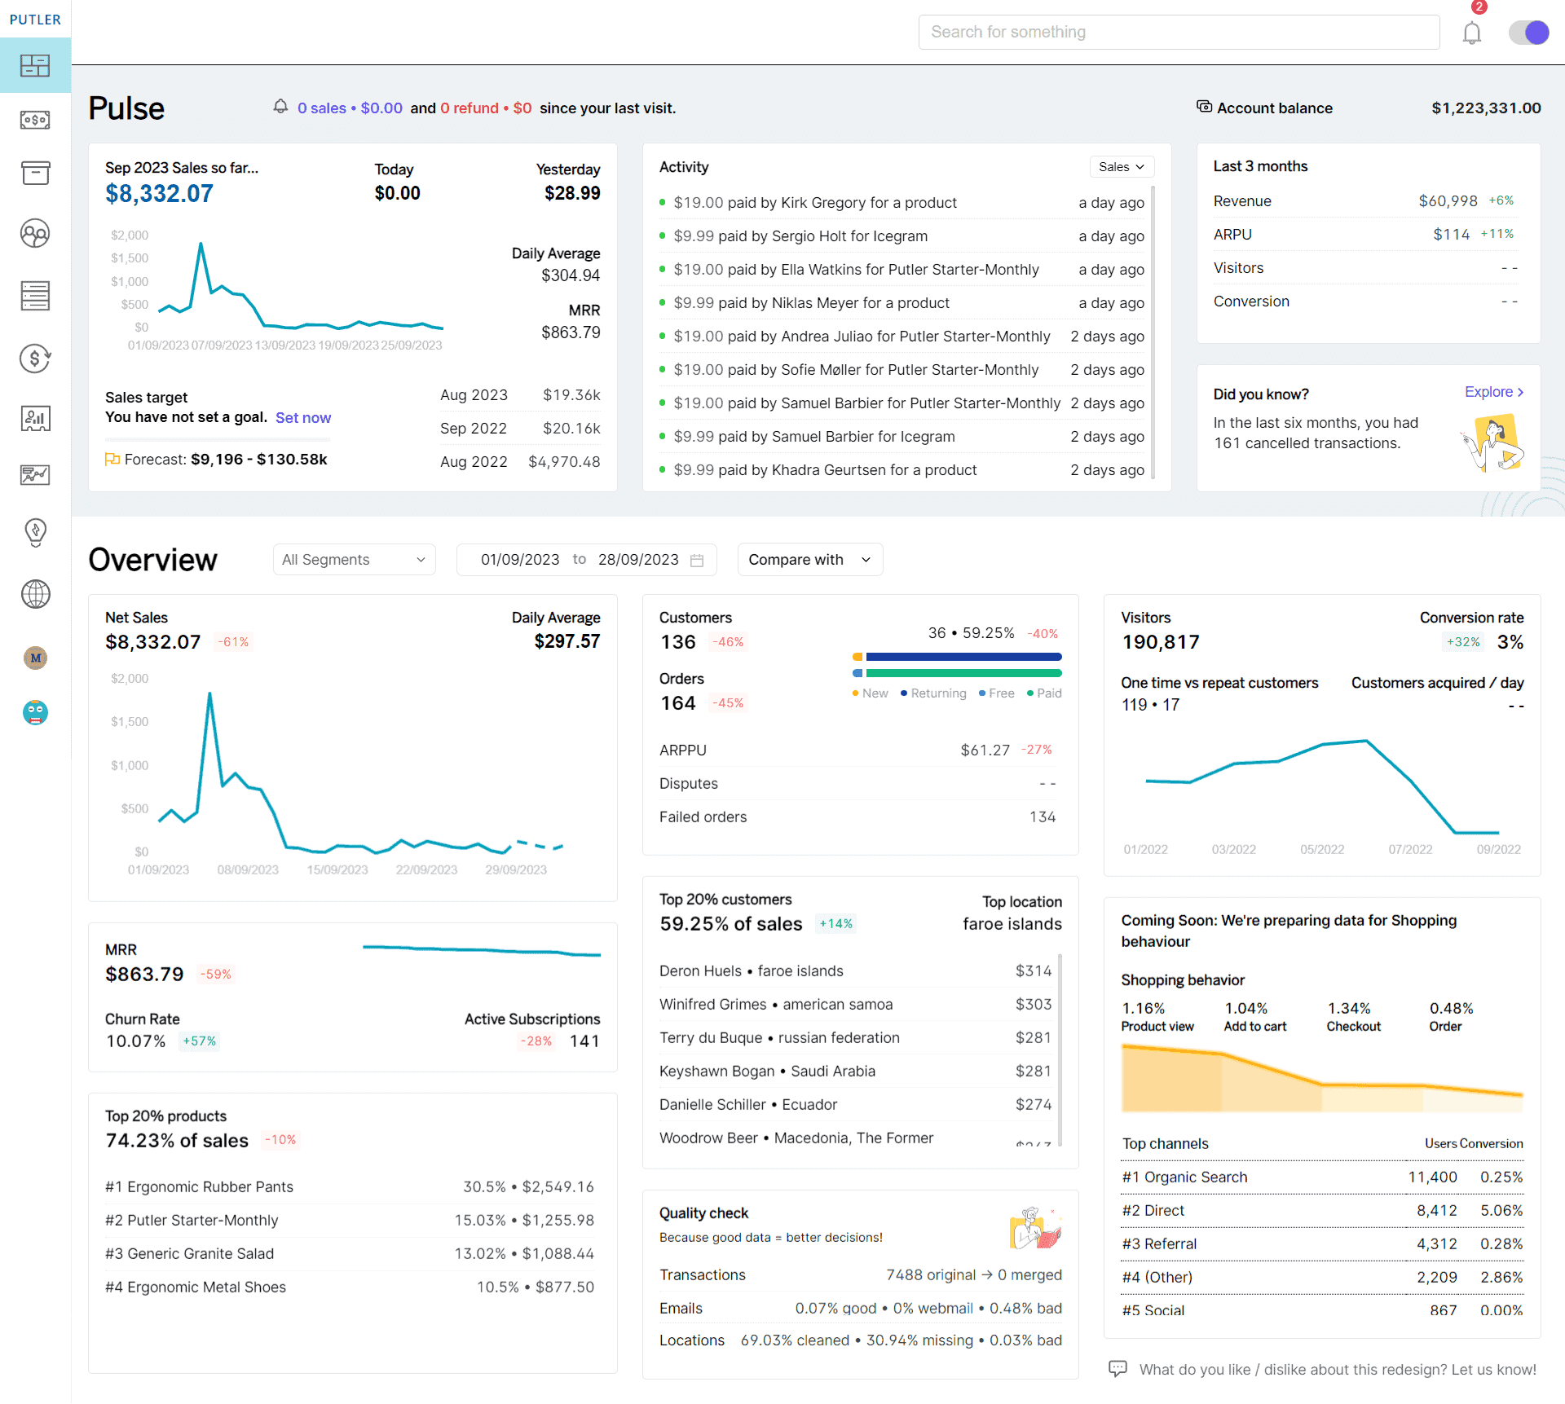Select Sergio Holt Icegram activity row

point(902,236)
